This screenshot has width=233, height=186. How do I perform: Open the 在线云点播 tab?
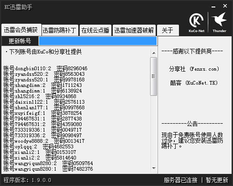click(x=96, y=30)
